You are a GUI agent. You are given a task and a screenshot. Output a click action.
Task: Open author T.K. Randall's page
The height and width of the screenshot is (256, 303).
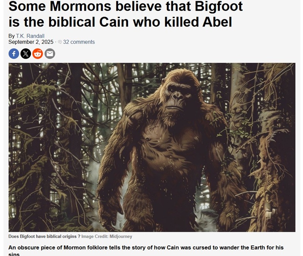30,36
